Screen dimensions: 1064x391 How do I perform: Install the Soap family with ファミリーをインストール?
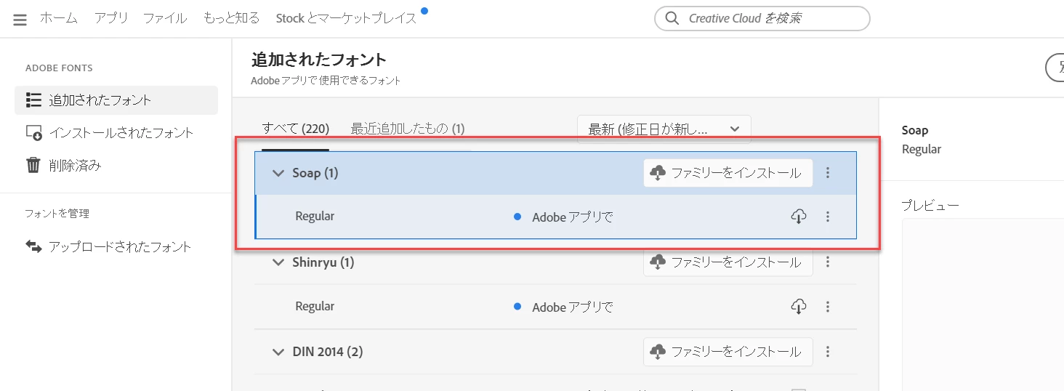(x=728, y=173)
